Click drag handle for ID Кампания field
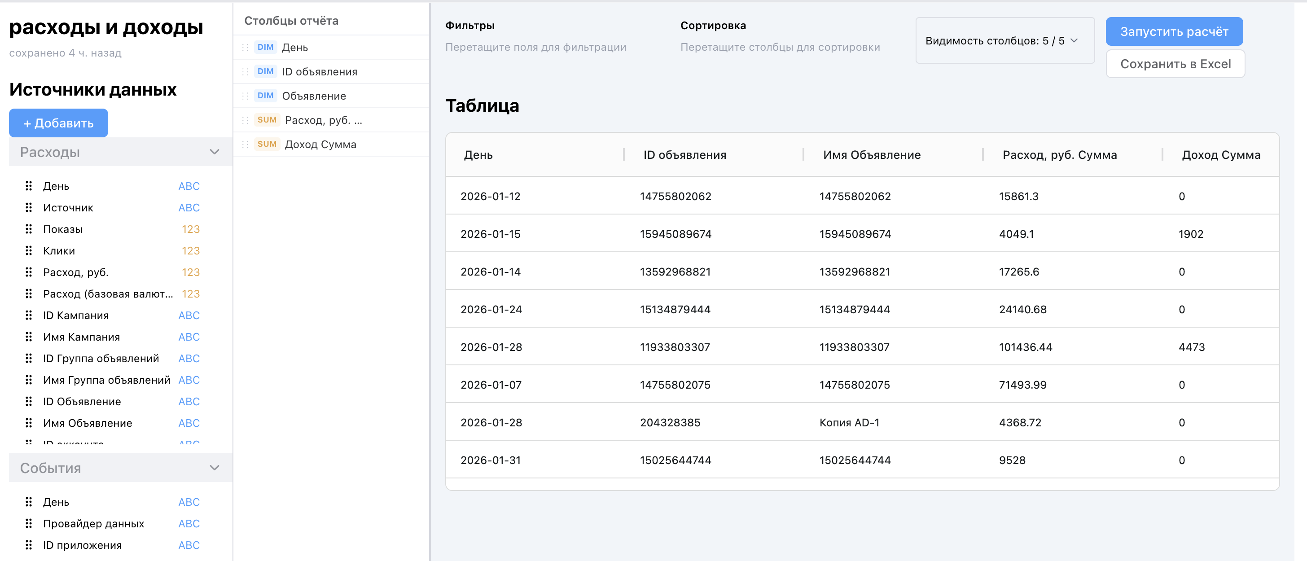This screenshot has width=1307, height=561. (29, 316)
